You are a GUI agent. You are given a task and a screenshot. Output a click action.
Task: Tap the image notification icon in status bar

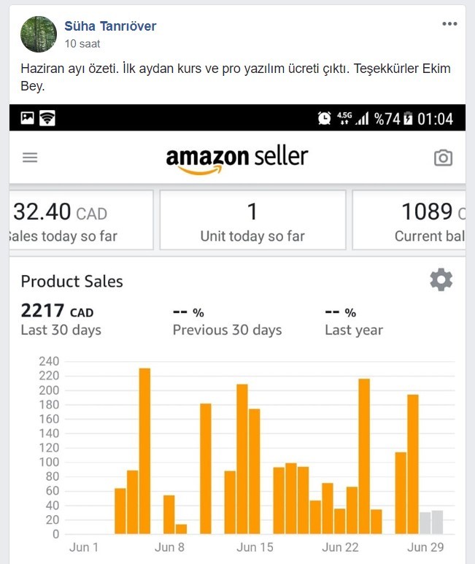(27, 118)
